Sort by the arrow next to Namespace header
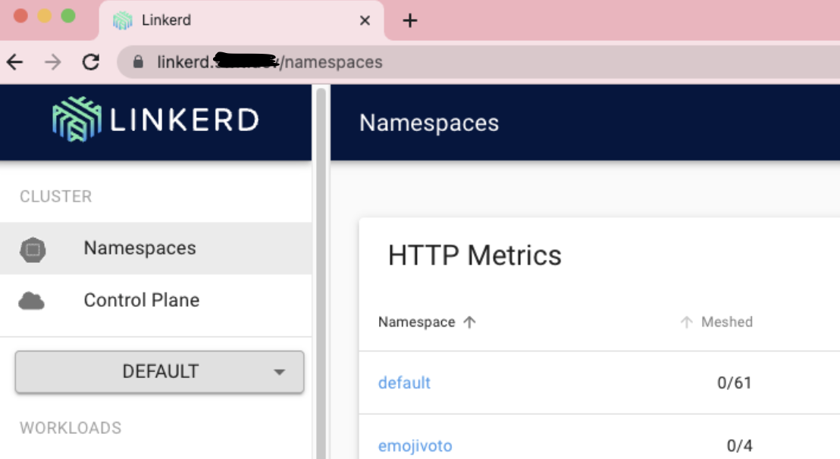The height and width of the screenshot is (459, 840). 469,322
